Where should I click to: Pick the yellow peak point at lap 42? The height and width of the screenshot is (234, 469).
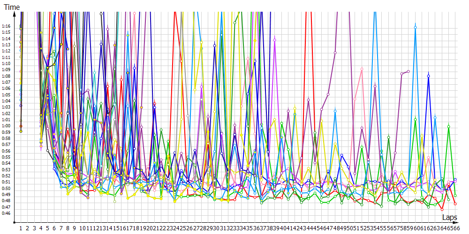pos(295,108)
